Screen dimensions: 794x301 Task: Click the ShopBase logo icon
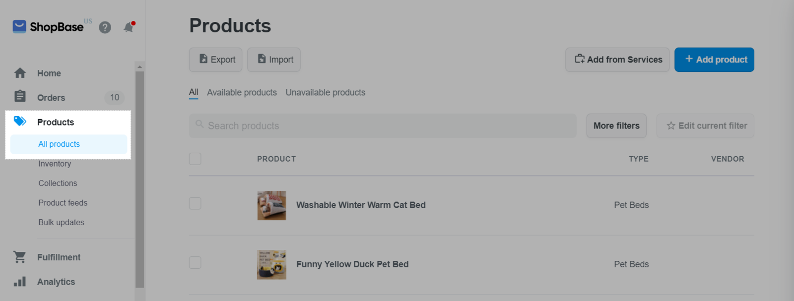(19, 27)
